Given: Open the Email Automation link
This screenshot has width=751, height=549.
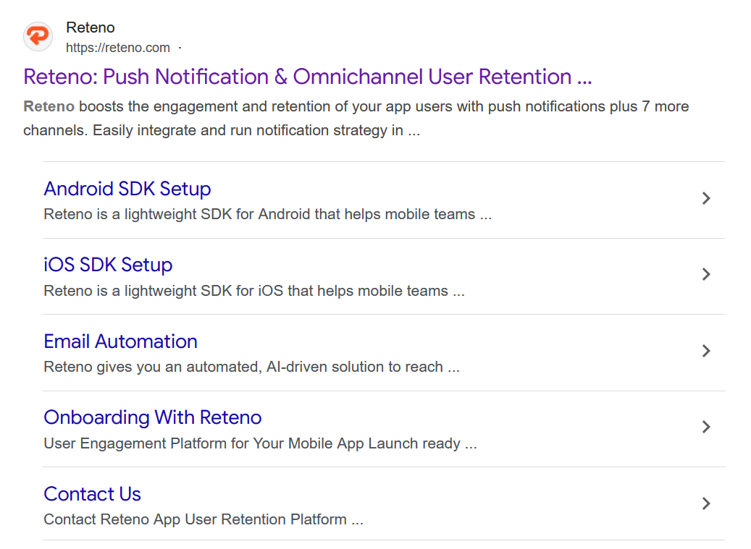Looking at the screenshot, I should (120, 341).
